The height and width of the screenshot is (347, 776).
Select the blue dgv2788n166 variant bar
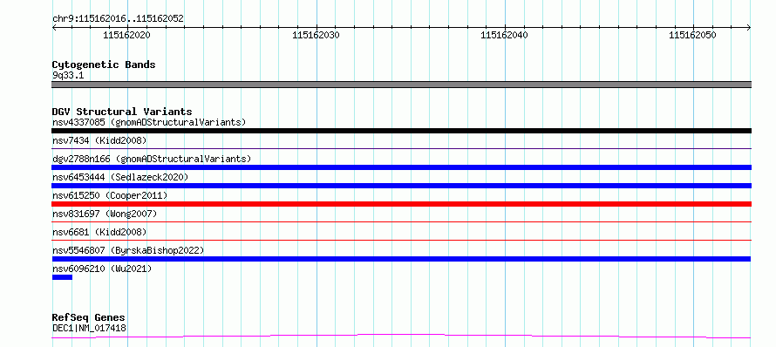tap(401, 167)
